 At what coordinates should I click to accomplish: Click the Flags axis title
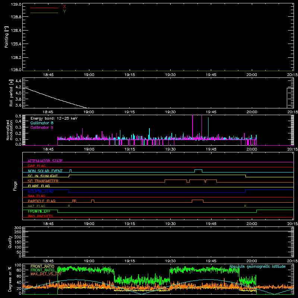point(15,186)
